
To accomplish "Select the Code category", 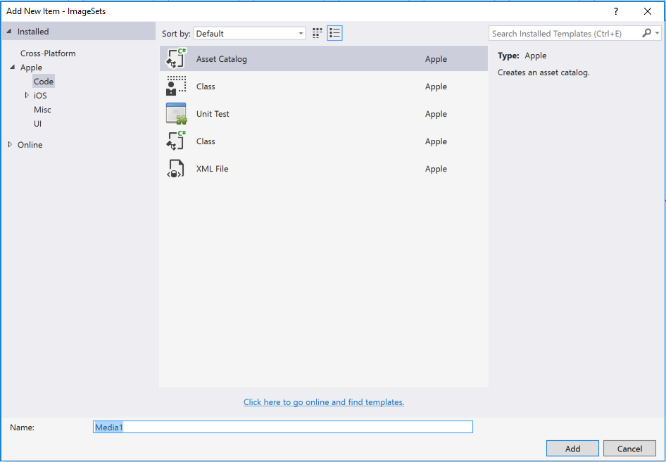I will pos(43,81).
